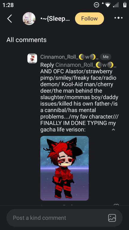
Task: Follow the Sleep user
Action: coord(89,19)
